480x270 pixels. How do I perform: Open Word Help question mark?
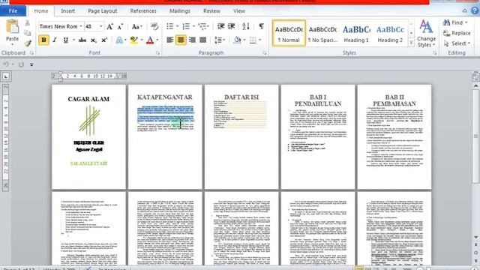(475, 10)
